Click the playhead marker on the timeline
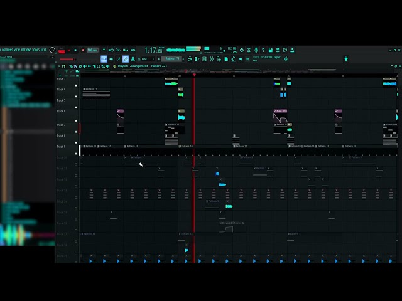The image size is (402, 301). [194, 75]
